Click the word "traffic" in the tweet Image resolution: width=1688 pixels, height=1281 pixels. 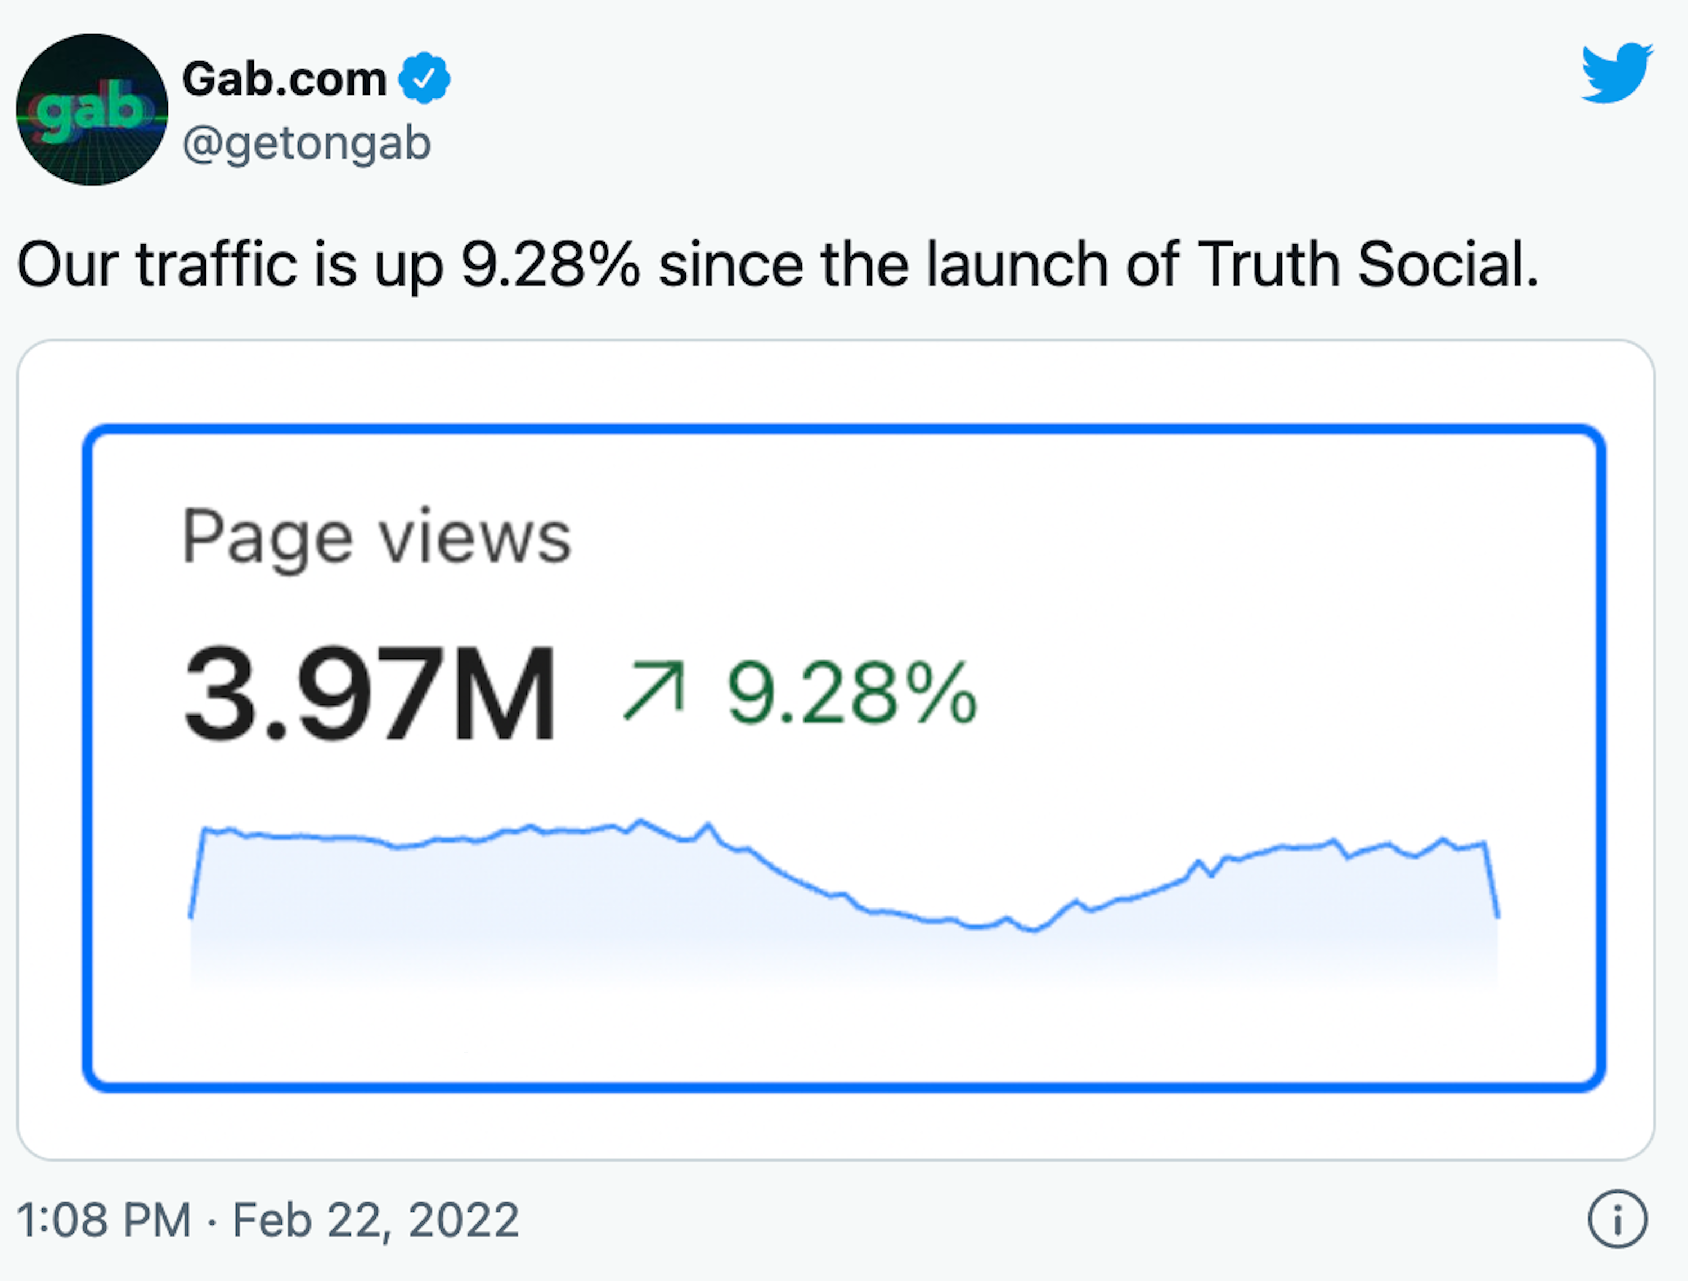216,265
